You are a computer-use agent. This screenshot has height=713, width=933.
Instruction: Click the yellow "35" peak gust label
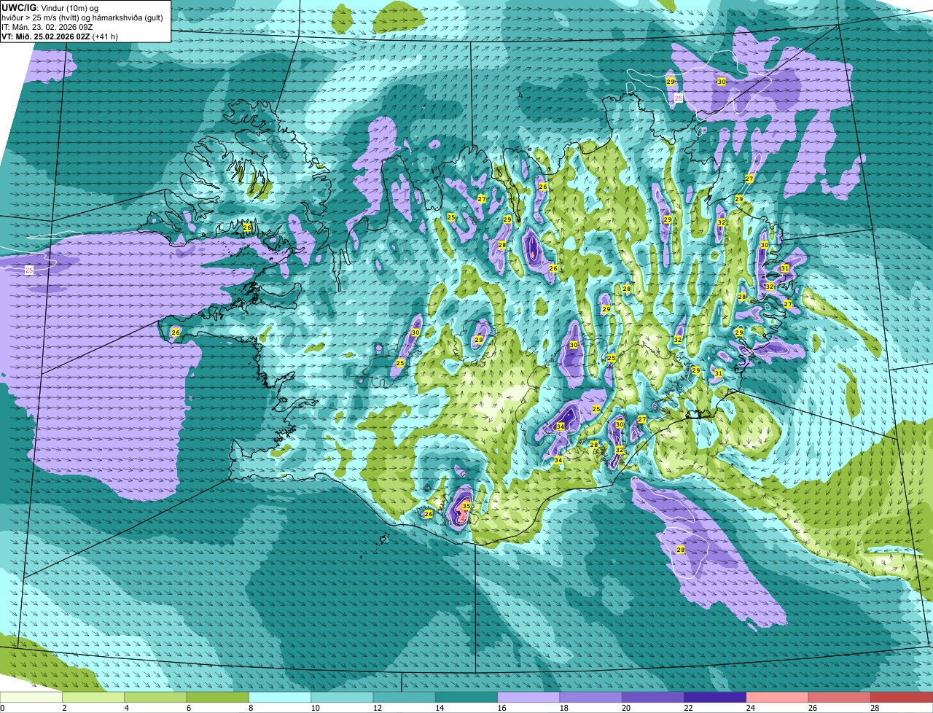coord(466,506)
